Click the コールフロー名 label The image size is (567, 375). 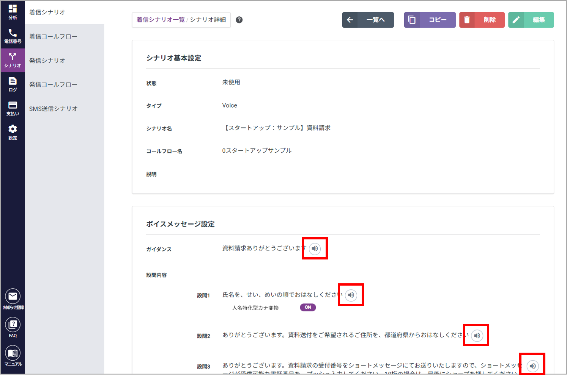click(164, 151)
